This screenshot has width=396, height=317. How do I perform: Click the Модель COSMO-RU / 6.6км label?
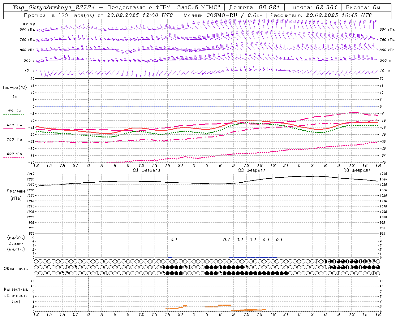pyautogui.click(x=223, y=15)
